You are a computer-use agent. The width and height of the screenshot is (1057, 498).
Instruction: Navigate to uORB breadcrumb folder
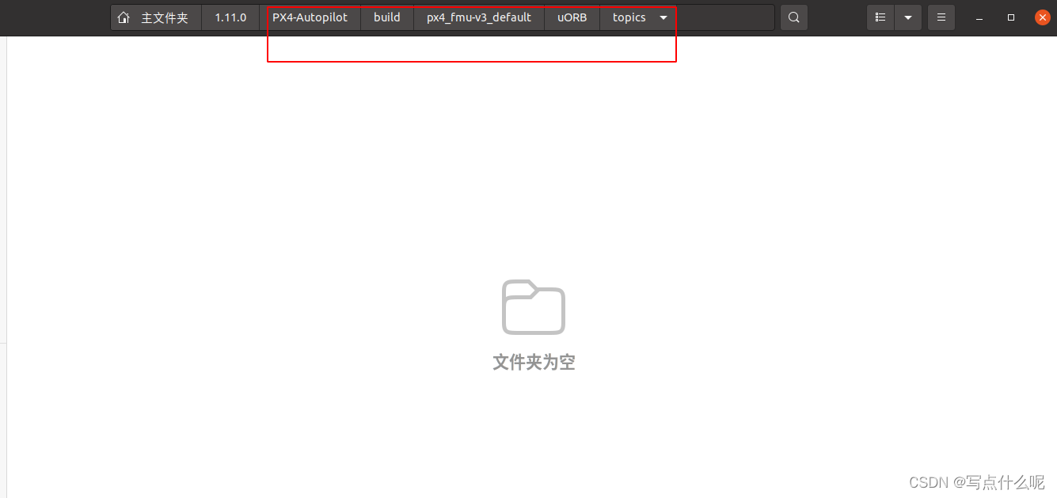[x=572, y=17]
